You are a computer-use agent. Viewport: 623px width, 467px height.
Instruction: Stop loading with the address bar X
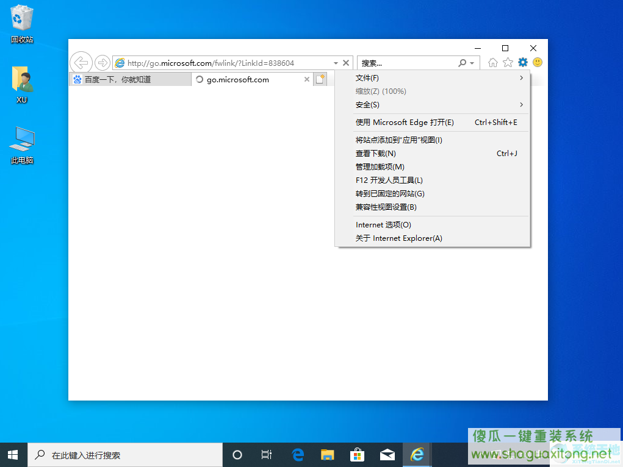[346, 63]
